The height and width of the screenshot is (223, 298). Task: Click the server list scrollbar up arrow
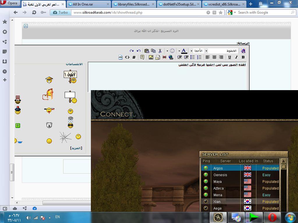283,161
